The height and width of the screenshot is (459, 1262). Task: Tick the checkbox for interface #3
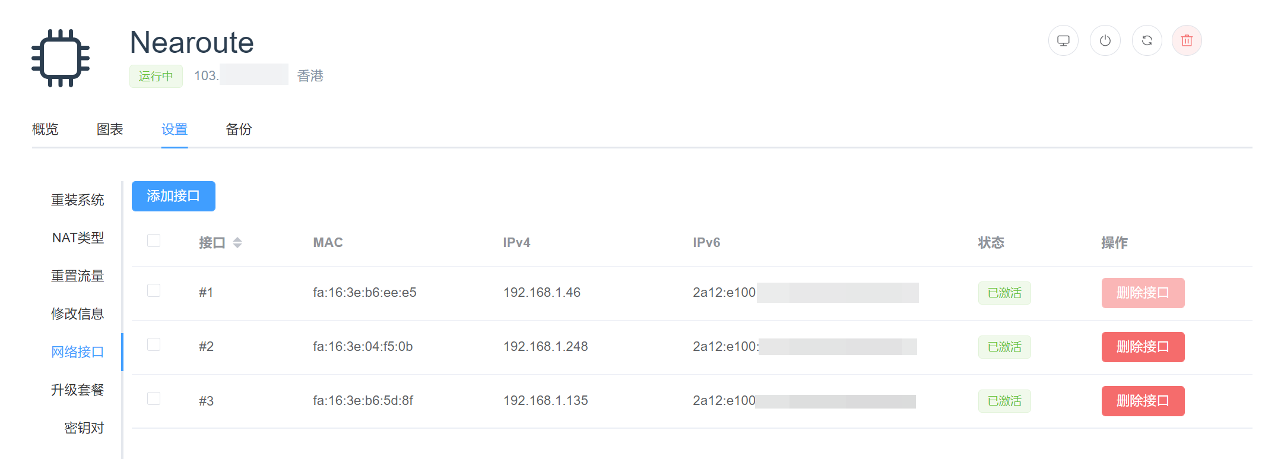coord(154,398)
